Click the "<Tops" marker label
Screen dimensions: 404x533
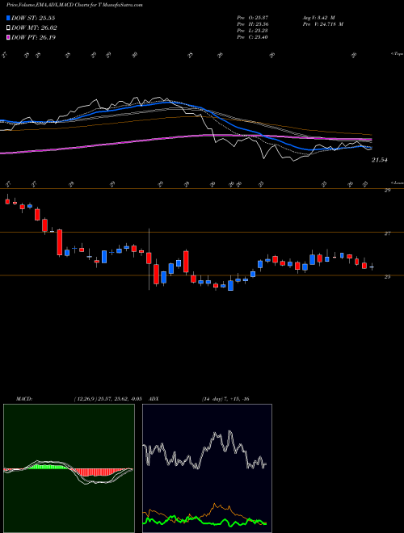[x=397, y=54]
